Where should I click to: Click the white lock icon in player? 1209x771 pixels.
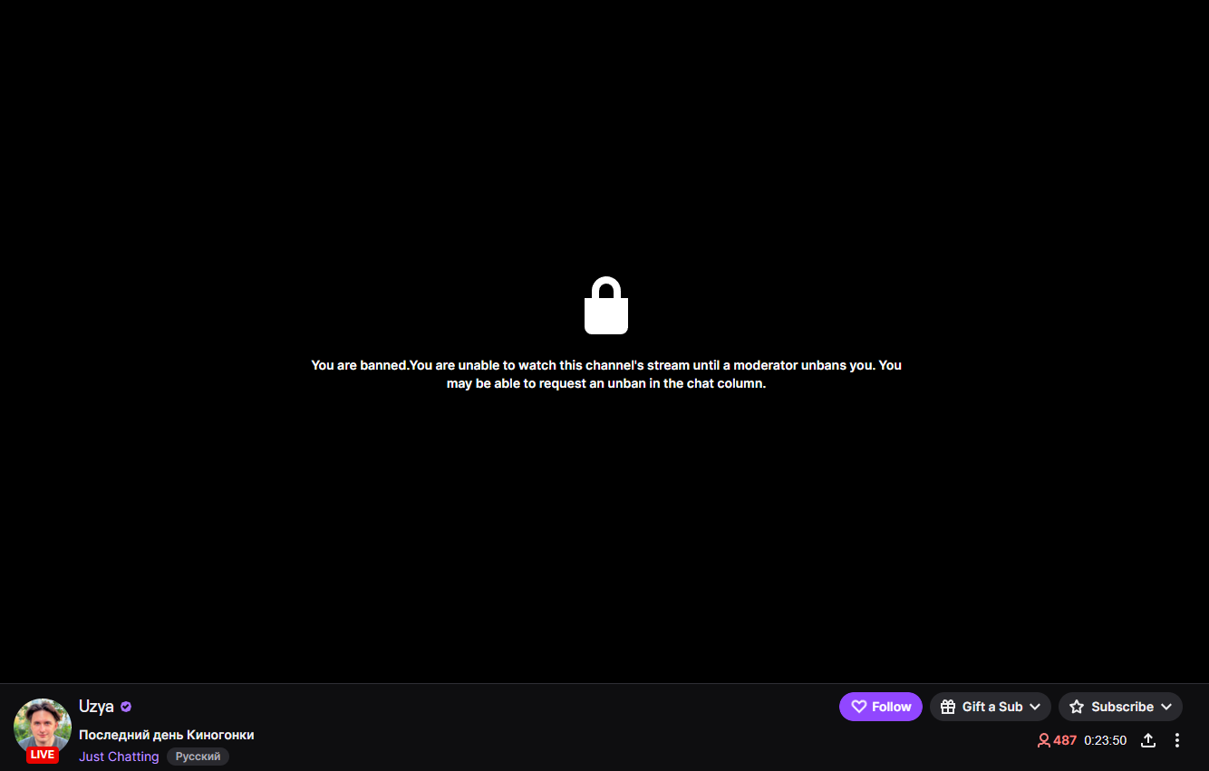tap(606, 305)
